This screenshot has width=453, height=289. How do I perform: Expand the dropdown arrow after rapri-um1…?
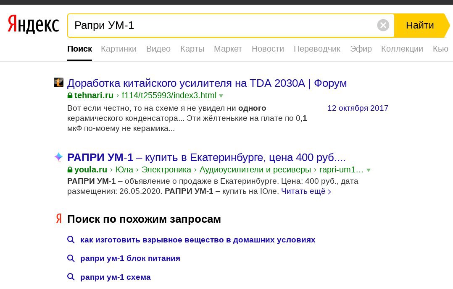click(x=369, y=170)
